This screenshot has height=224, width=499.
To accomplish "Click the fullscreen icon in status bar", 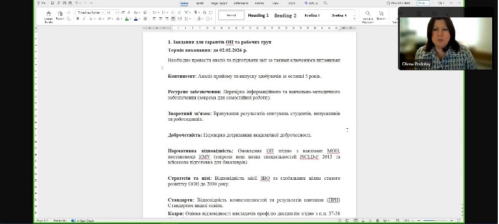I will [x=459, y=220].
